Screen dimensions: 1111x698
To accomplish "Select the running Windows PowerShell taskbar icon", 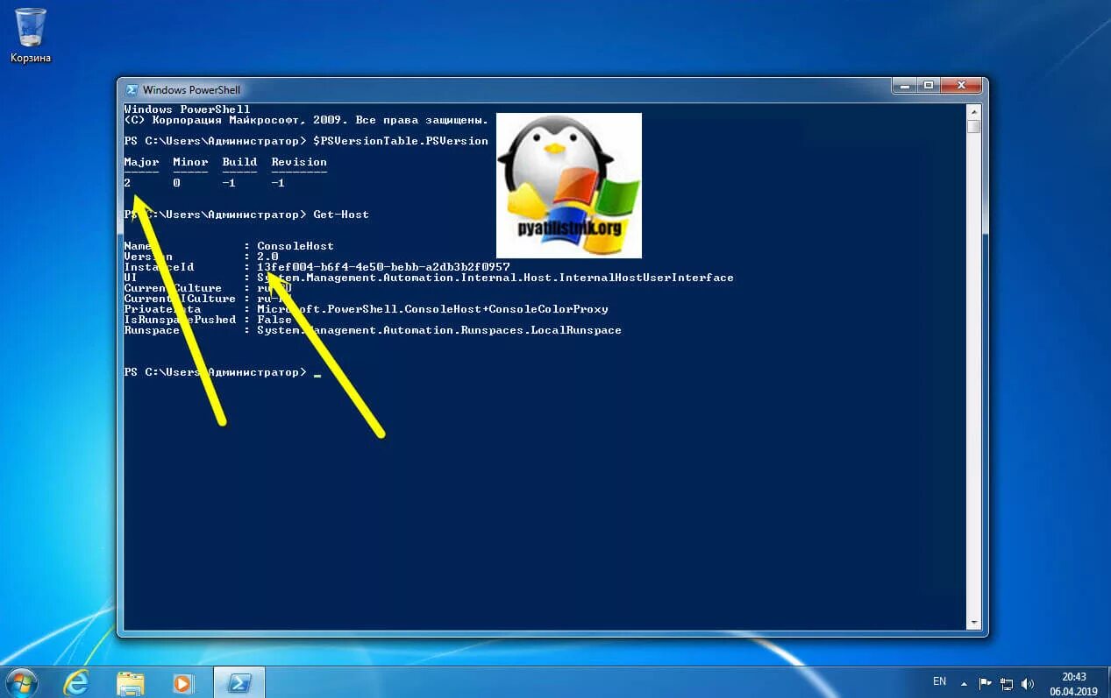I will 239,682.
